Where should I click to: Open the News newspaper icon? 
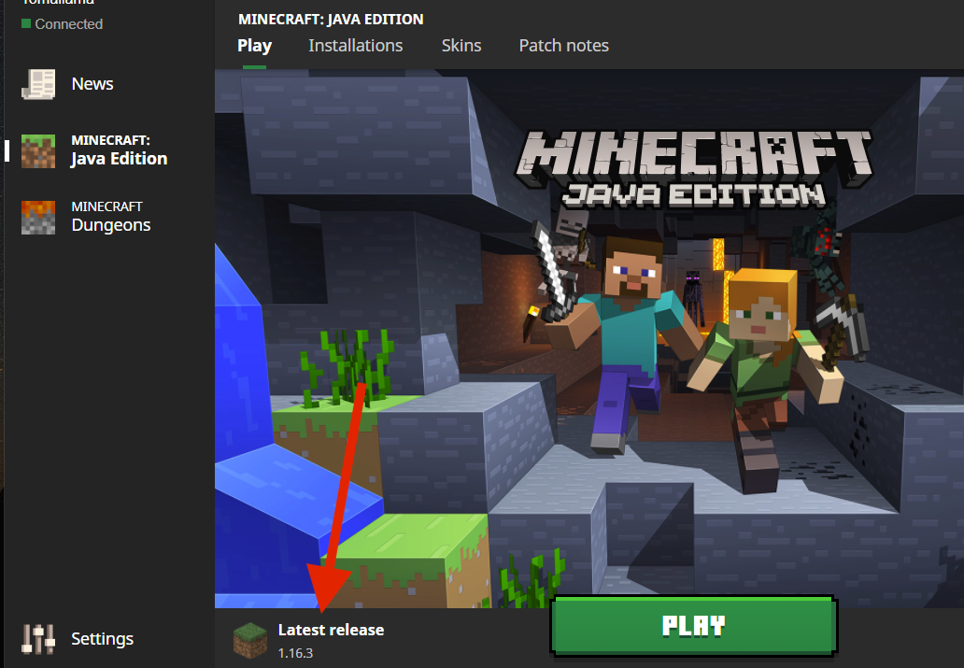tap(38, 84)
